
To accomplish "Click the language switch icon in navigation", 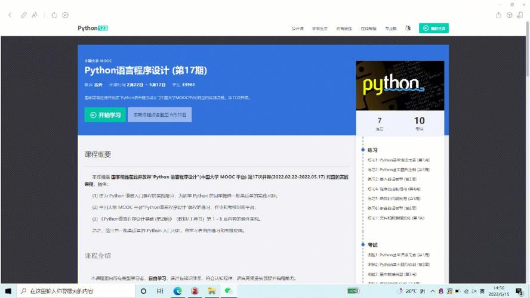I will 408,29.
